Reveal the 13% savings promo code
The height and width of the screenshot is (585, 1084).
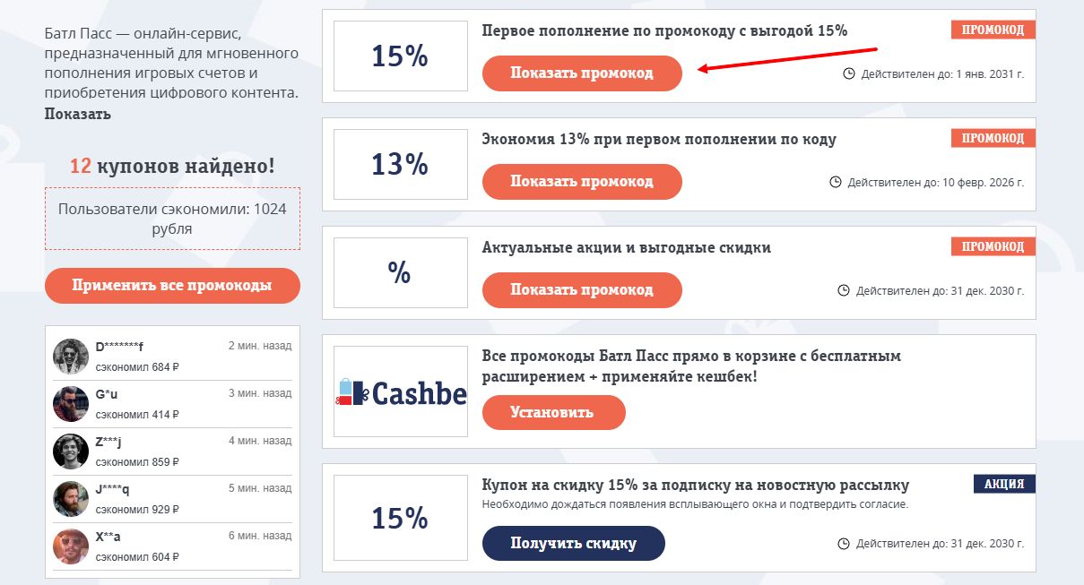(x=581, y=181)
